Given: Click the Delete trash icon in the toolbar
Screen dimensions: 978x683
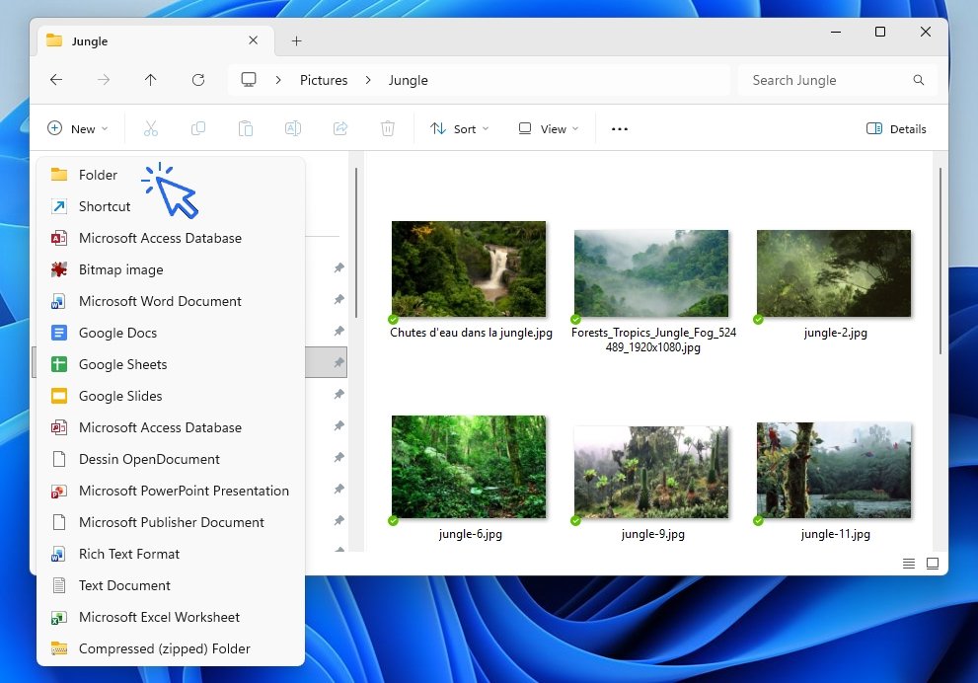Looking at the screenshot, I should pos(387,128).
